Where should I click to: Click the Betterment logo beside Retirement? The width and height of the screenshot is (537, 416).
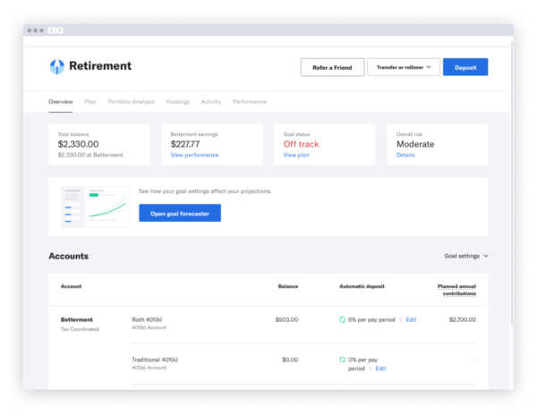57,66
